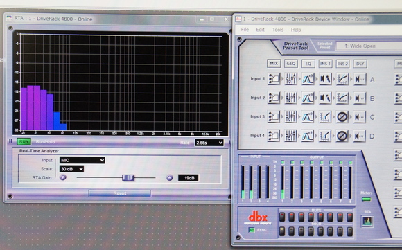Expand the Scale dropdown showing 30 dB

pos(71,169)
